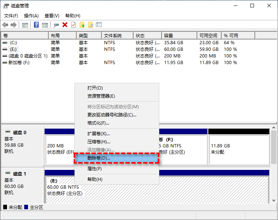The image size is (278, 220).
Task: Click the settings list toolbar icon
Action: pos(99,25)
